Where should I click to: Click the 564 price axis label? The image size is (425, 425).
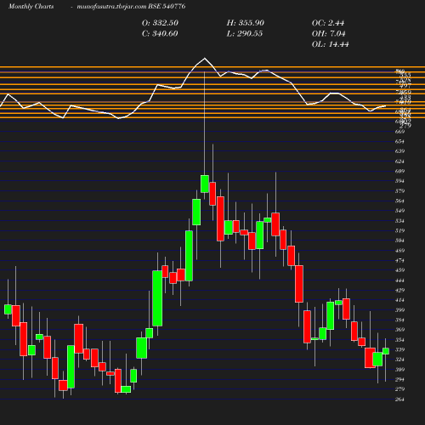[399, 201]
